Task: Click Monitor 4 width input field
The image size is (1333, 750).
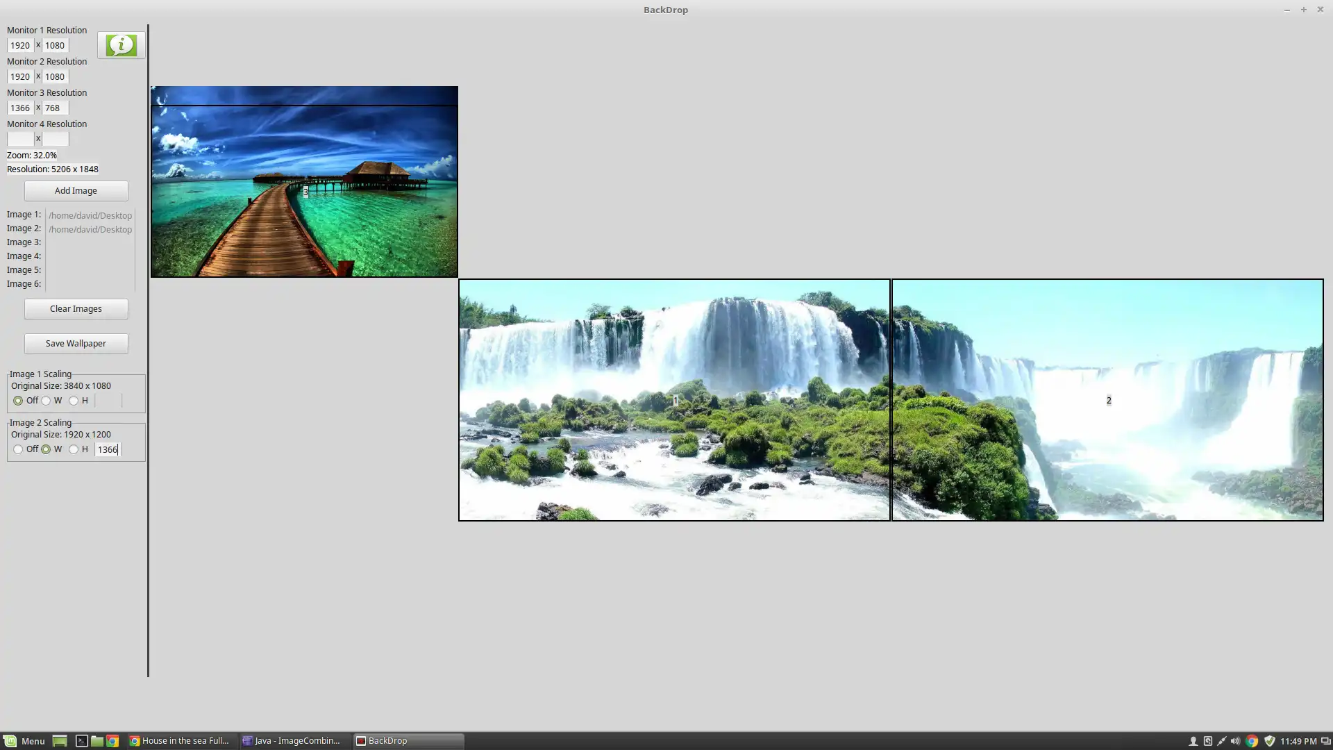Action: tap(20, 139)
